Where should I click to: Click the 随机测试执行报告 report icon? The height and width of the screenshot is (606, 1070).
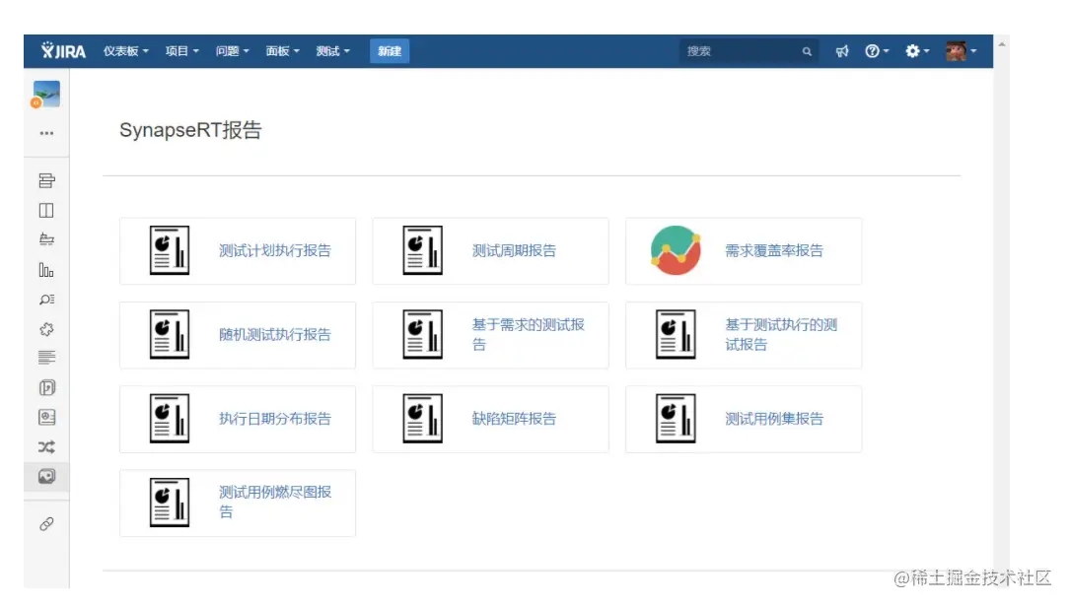pyautogui.click(x=170, y=334)
